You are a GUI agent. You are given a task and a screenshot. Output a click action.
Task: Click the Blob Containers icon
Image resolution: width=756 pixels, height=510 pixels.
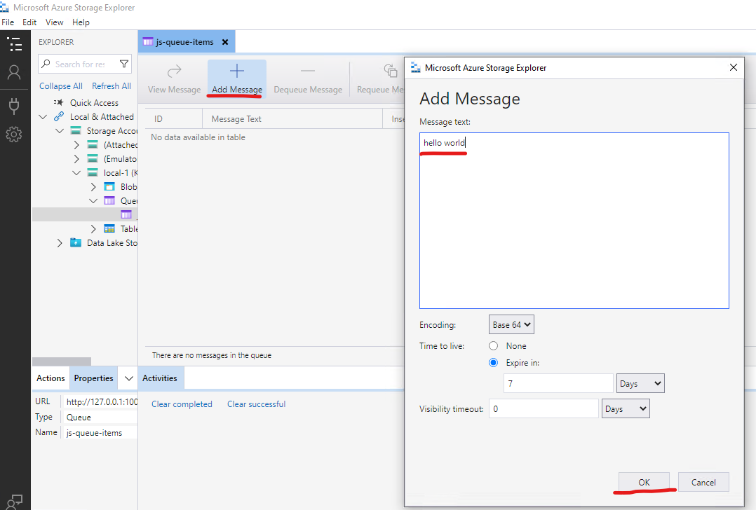point(109,186)
